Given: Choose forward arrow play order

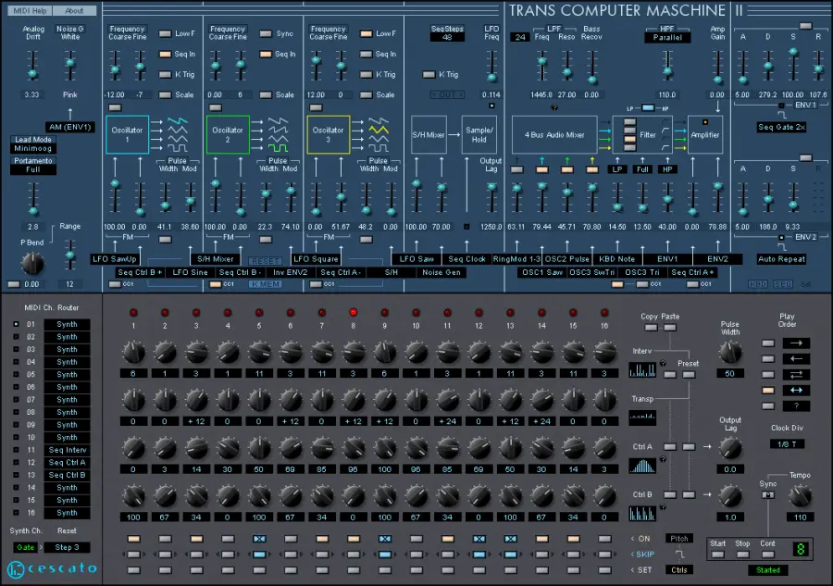Looking at the screenshot, I should tap(796, 343).
